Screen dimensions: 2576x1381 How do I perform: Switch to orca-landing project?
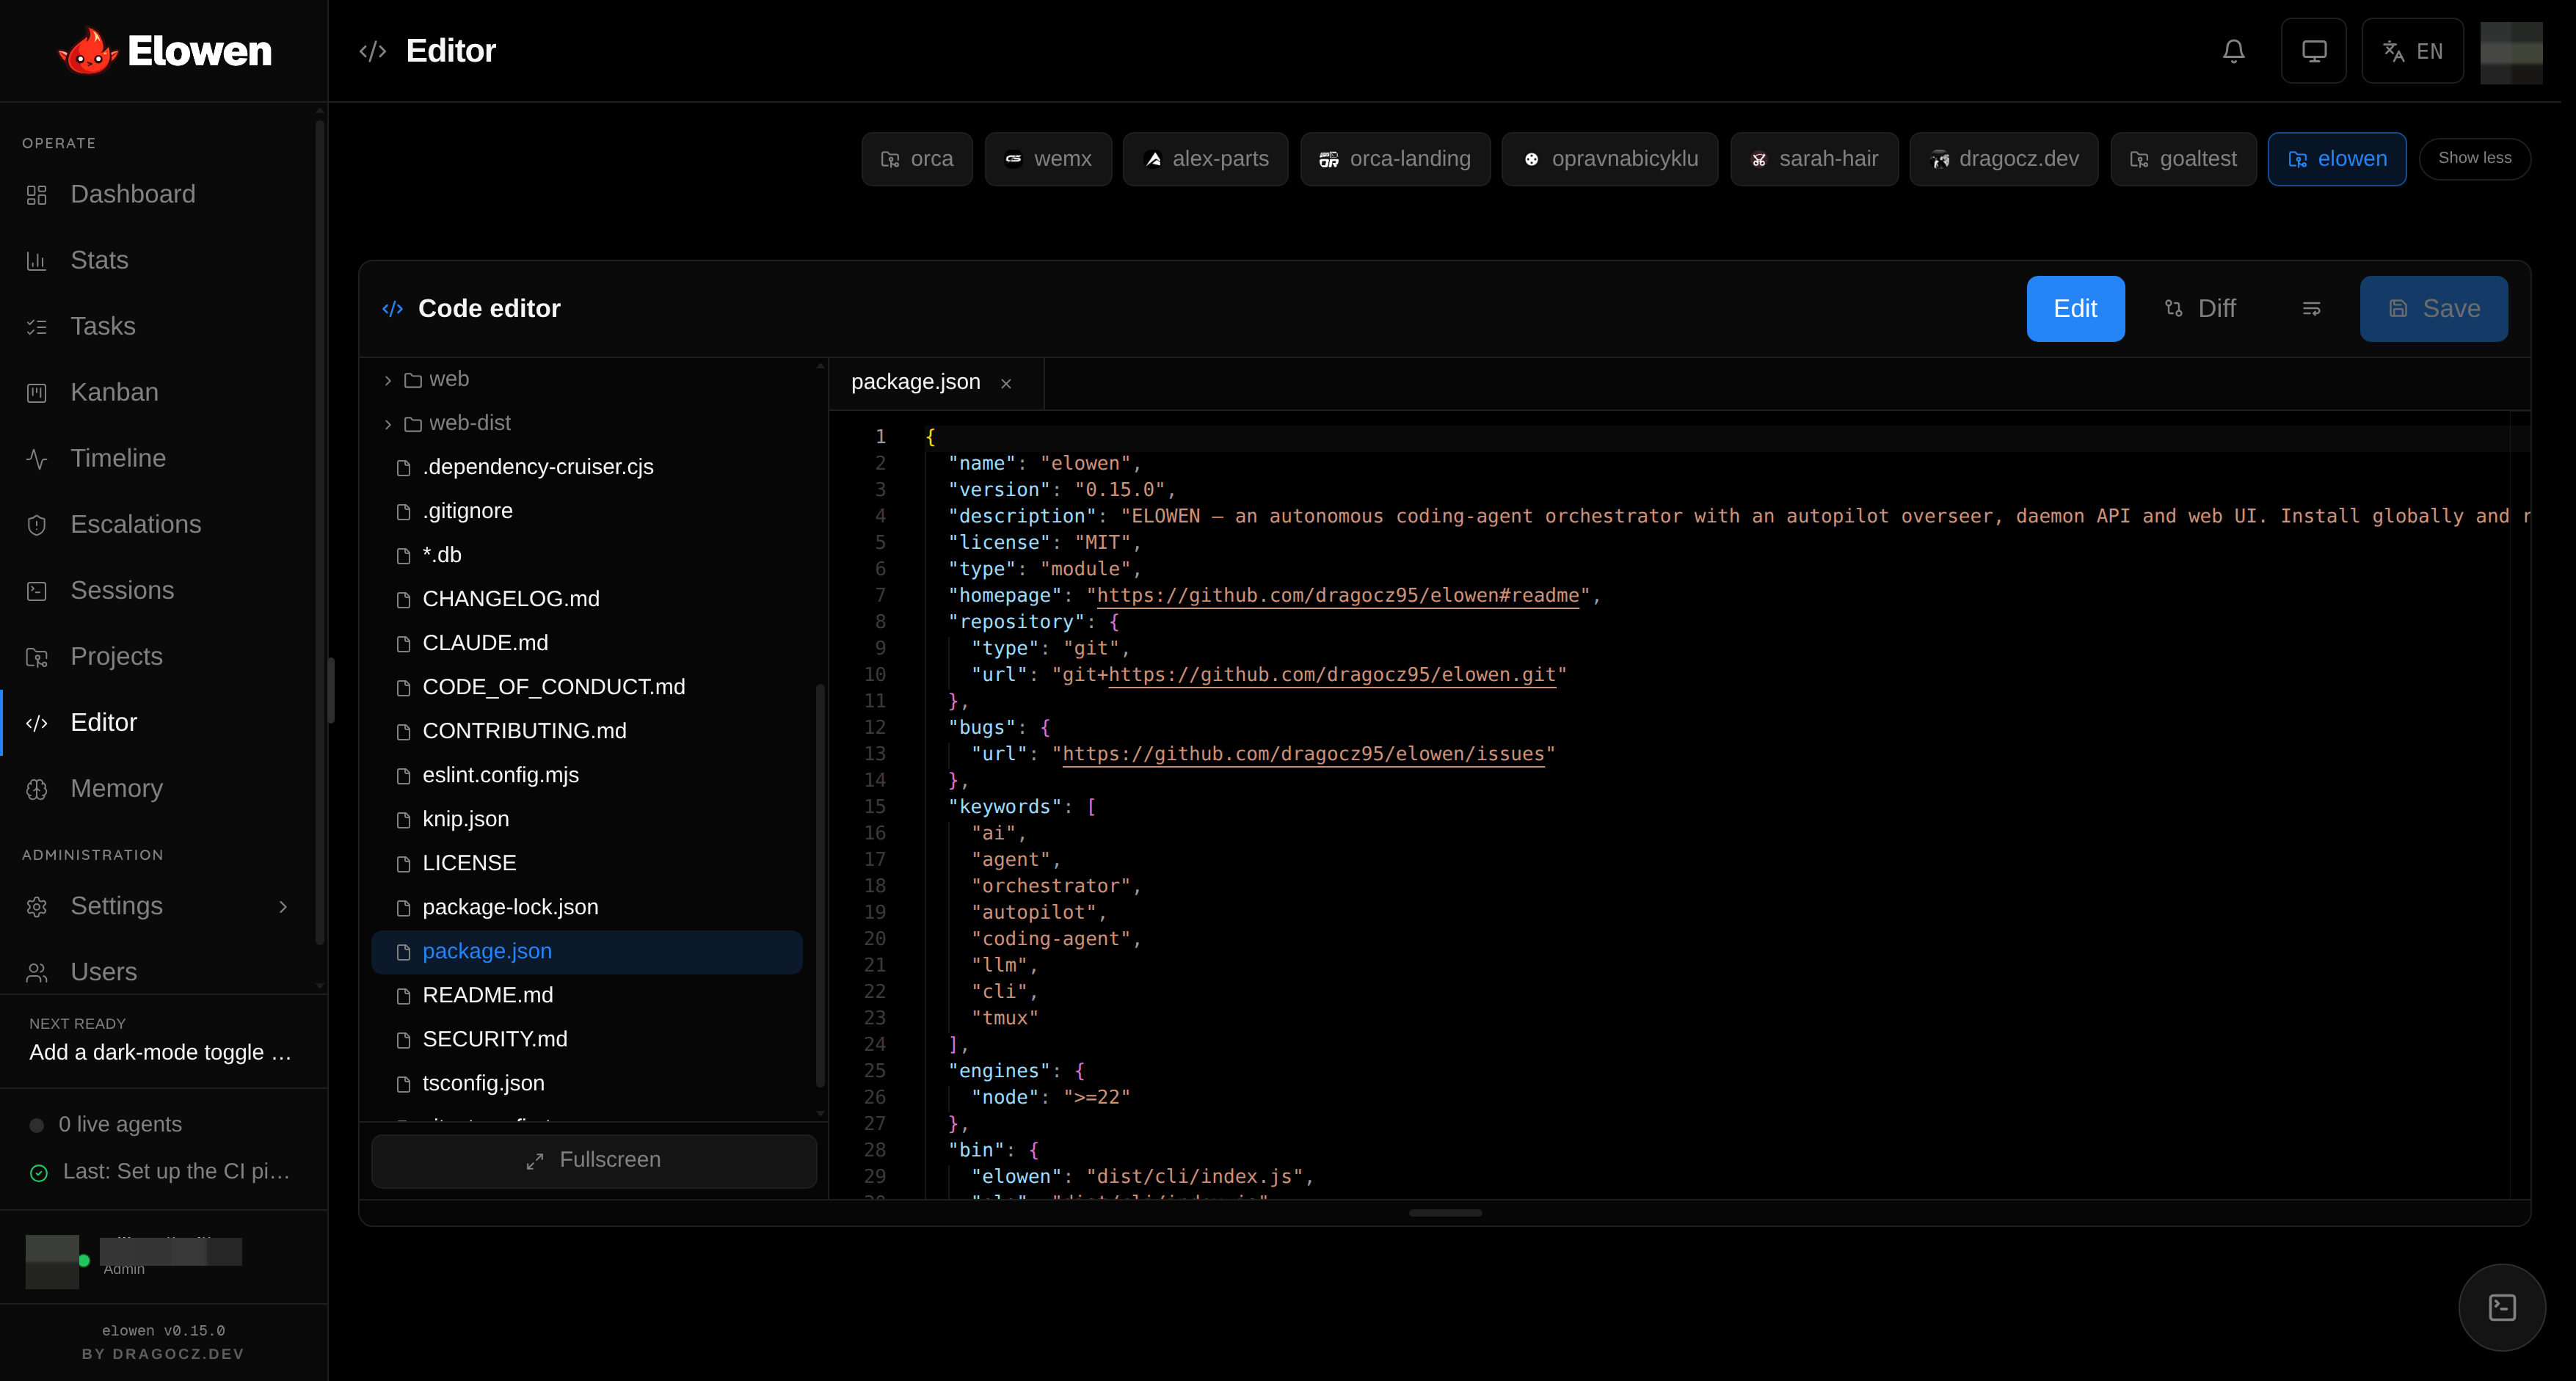(1394, 159)
